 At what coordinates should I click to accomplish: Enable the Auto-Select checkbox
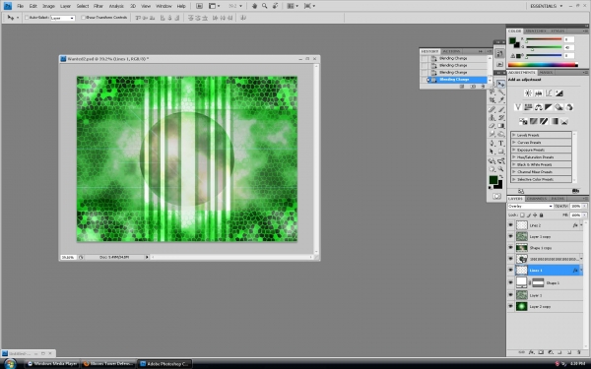27,18
